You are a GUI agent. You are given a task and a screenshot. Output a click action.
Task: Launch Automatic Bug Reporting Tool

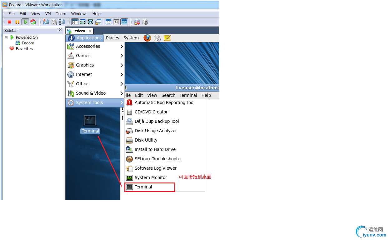pyautogui.click(x=165, y=102)
